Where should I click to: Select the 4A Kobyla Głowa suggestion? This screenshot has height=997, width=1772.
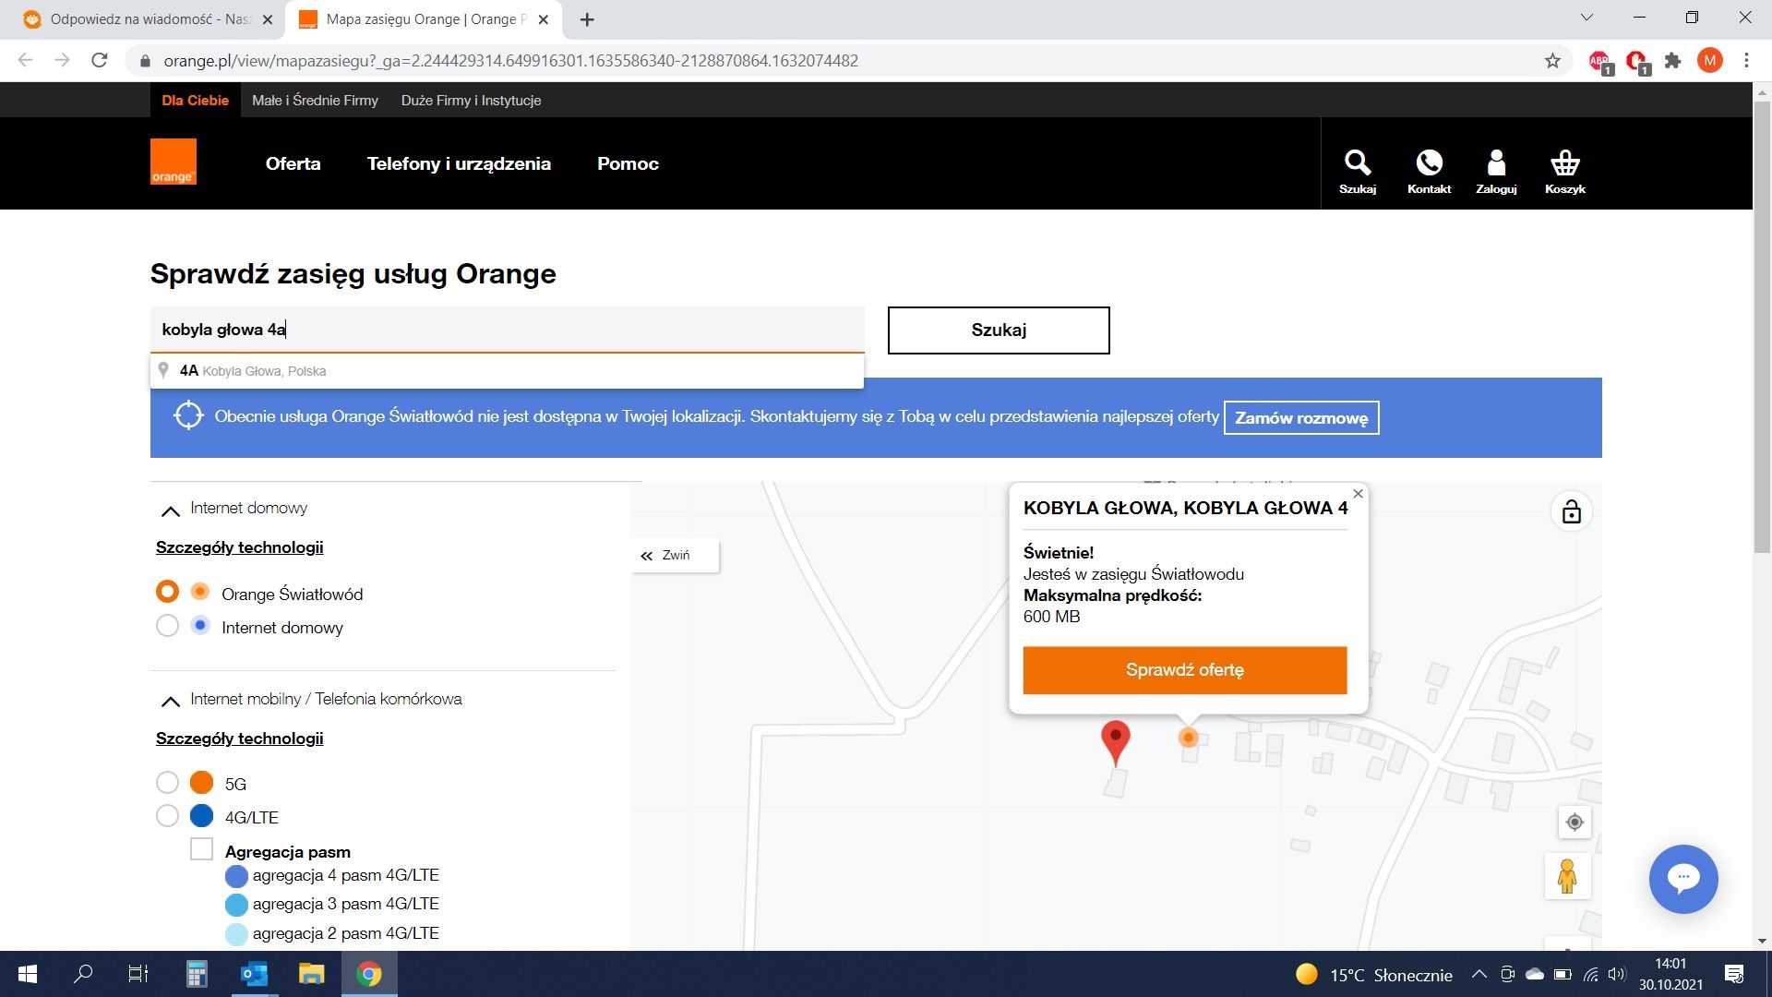click(x=254, y=371)
